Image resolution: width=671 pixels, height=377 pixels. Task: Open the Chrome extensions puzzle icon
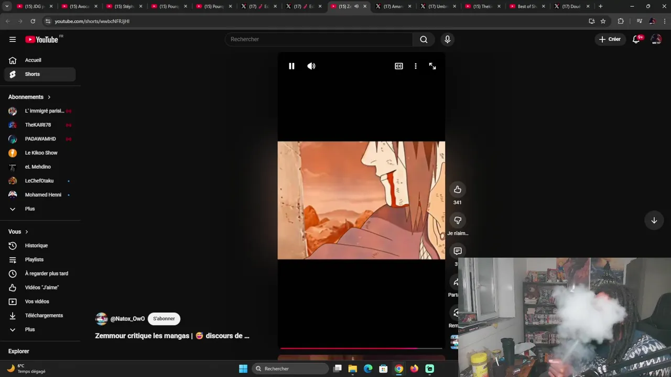[621, 21]
